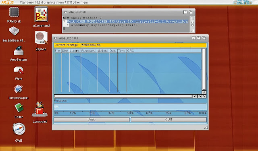Click the file list left scroll arrow
Screen dimensions: 258x151
click(195, 96)
